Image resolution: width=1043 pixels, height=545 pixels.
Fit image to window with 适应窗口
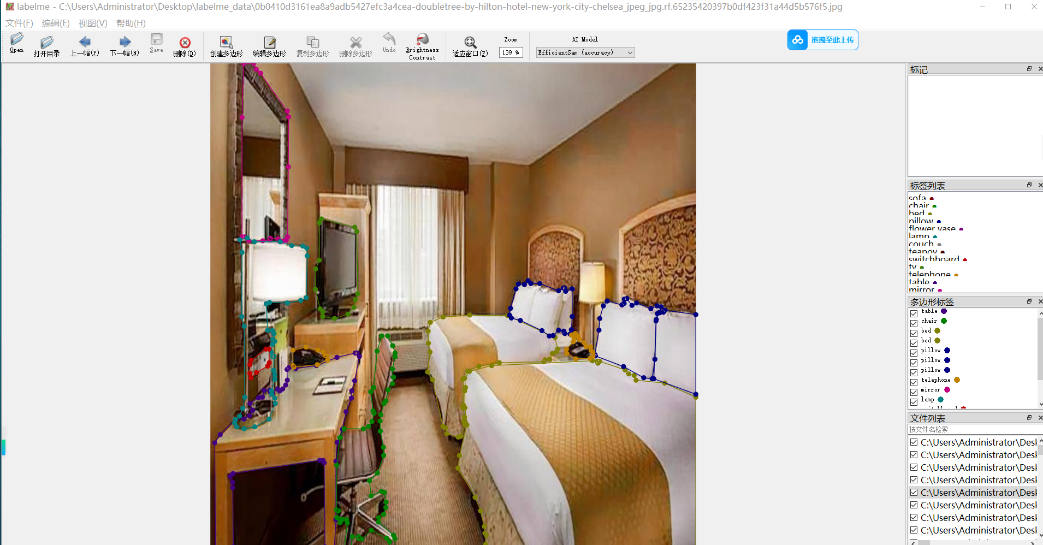pos(470,45)
